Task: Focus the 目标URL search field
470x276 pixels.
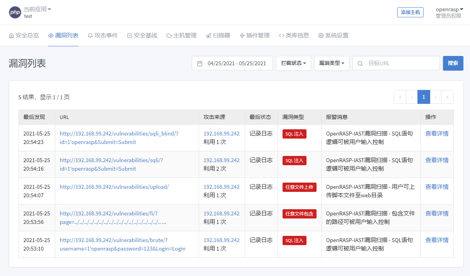Action: (x=396, y=63)
